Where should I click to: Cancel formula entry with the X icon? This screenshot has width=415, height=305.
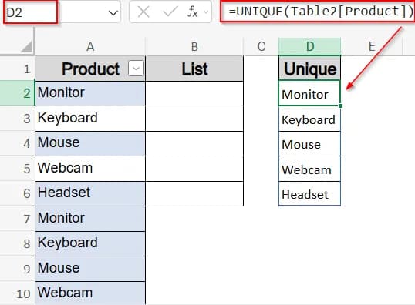pos(143,12)
